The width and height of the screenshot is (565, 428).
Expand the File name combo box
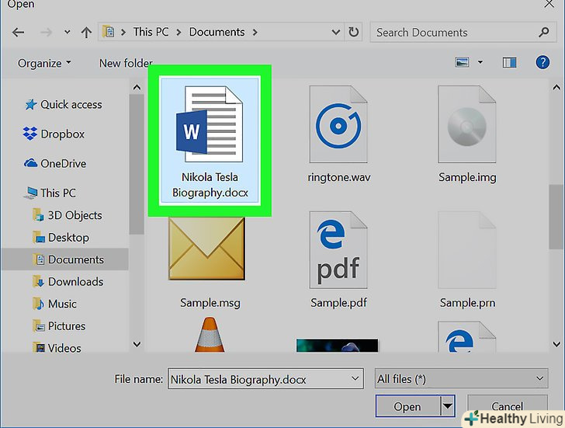pyautogui.click(x=355, y=378)
